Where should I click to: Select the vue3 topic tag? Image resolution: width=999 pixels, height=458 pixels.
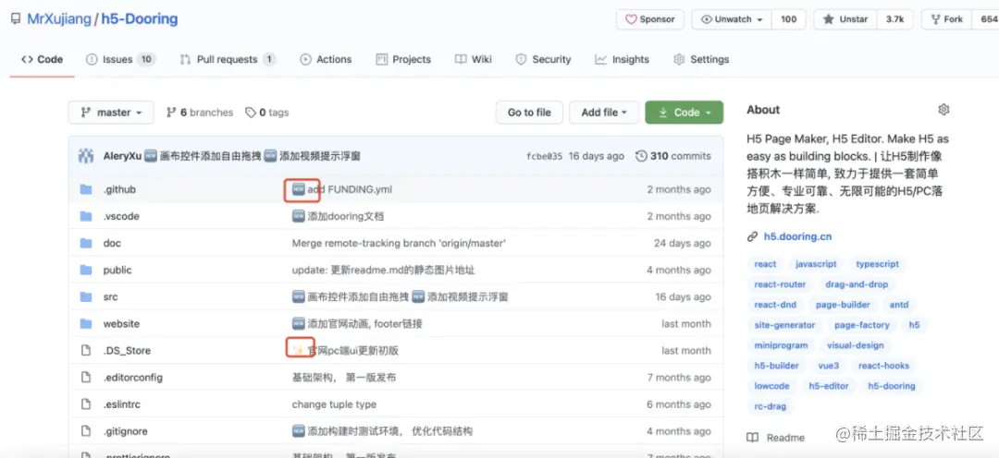[x=829, y=366]
